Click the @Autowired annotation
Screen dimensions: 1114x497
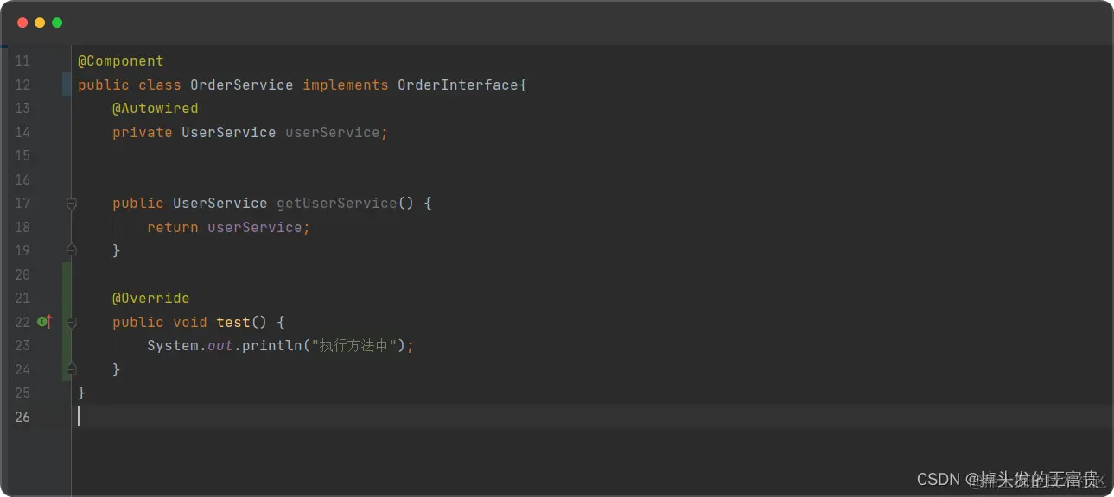pos(156,109)
